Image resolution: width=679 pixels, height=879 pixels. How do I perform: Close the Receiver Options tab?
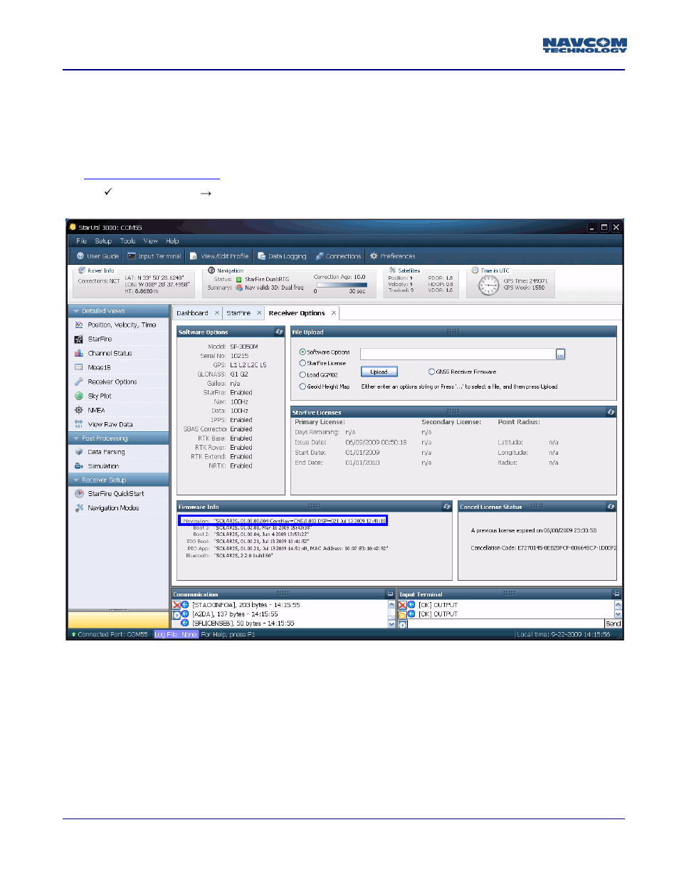tap(333, 313)
